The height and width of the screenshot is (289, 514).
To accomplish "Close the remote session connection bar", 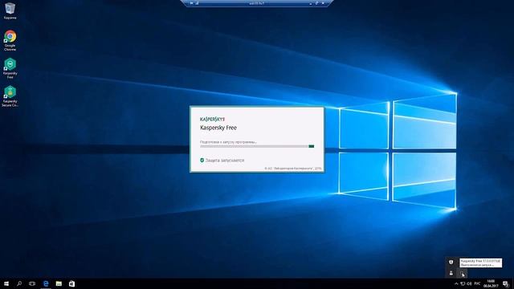I will click(323, 3).
